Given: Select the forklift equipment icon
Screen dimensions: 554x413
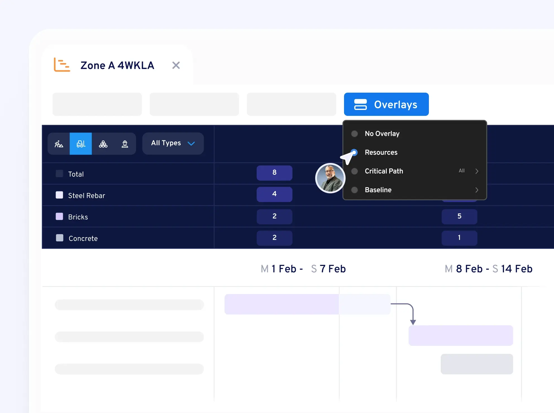Looking at the screenshot, I should (x=81, y=144).
